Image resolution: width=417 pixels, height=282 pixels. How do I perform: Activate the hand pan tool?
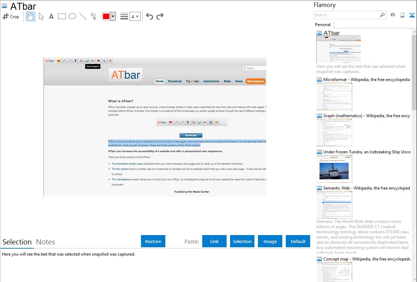pos(31,16)
